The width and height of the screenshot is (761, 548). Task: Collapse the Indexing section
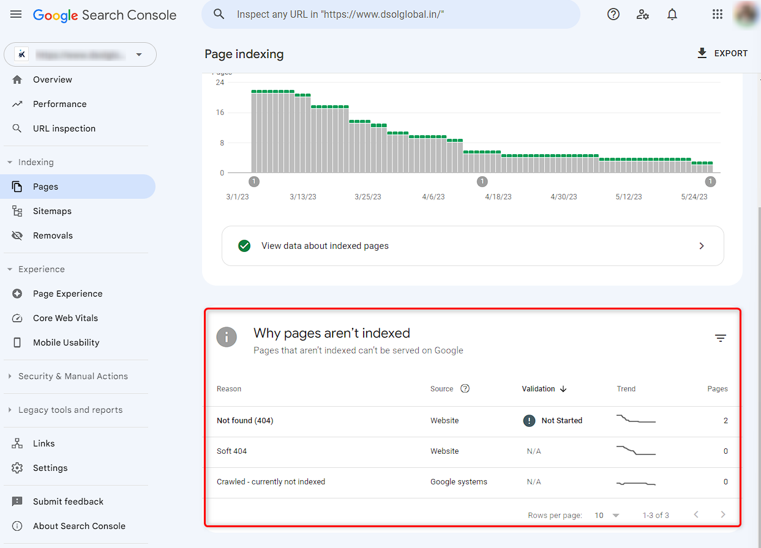[x=10, y=162]
